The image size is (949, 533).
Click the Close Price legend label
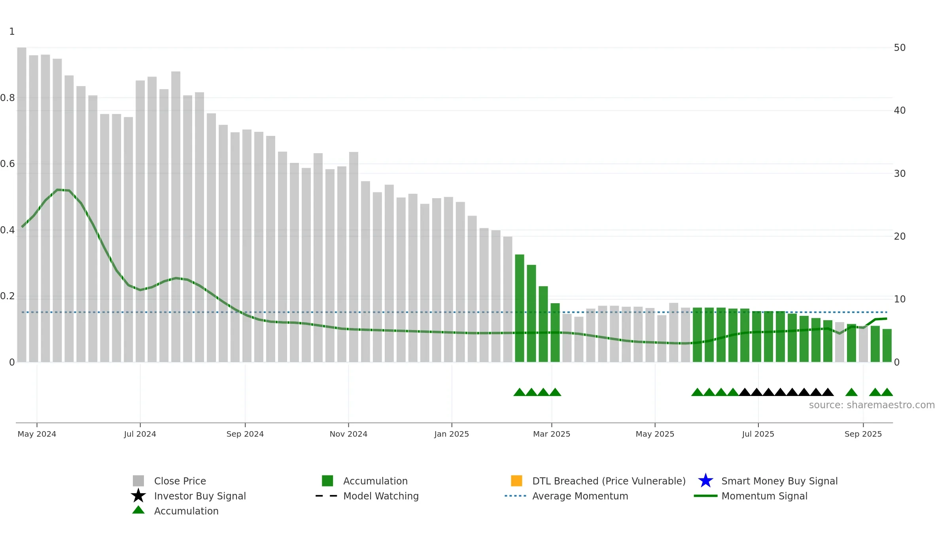tap(180, 481)
